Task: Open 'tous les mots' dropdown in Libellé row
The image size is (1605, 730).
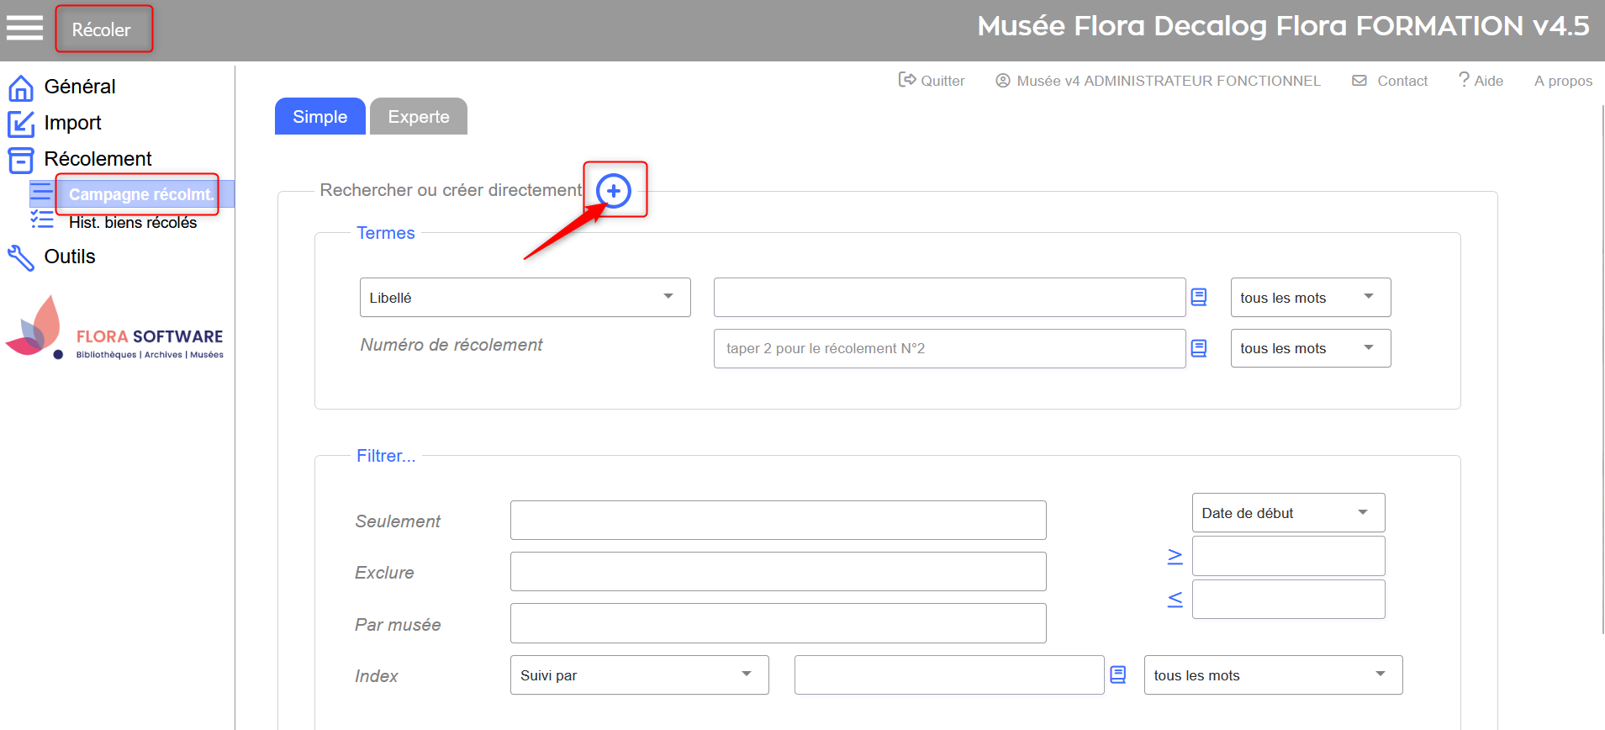Action: tap(1310, 298)
